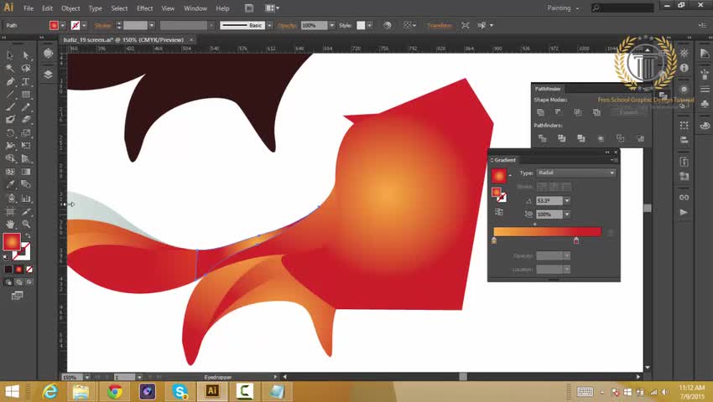This screenshot has width=713, height=402.
Task: Open the Opacity percentage dropdown
Action: click(x=332, y=25)
